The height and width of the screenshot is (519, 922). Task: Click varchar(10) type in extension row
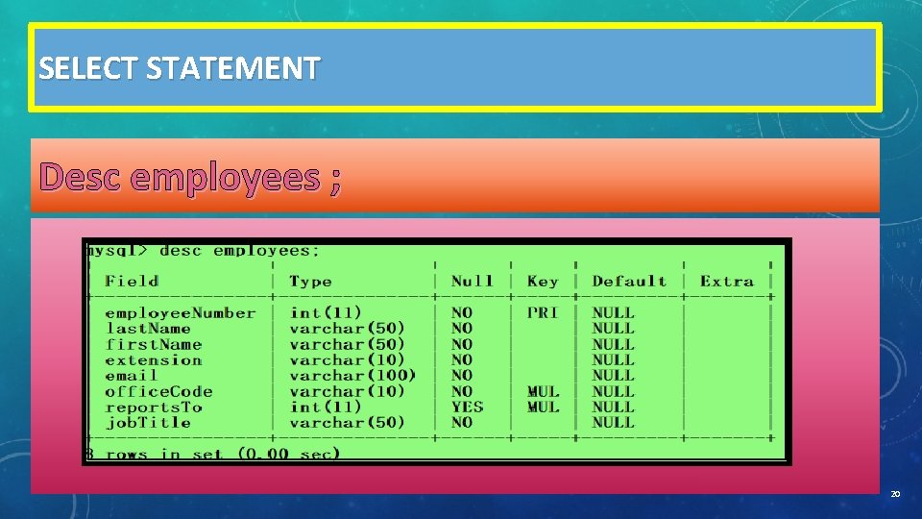pyautogui.click(x=347, y=360)
